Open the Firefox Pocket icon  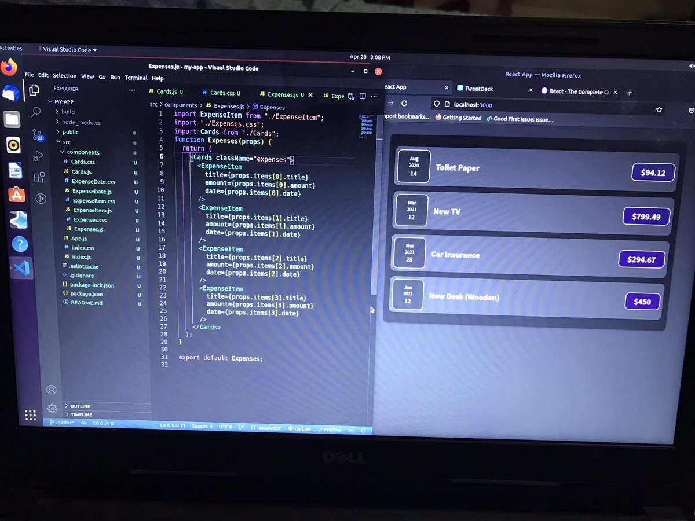[x=692, y=110]
